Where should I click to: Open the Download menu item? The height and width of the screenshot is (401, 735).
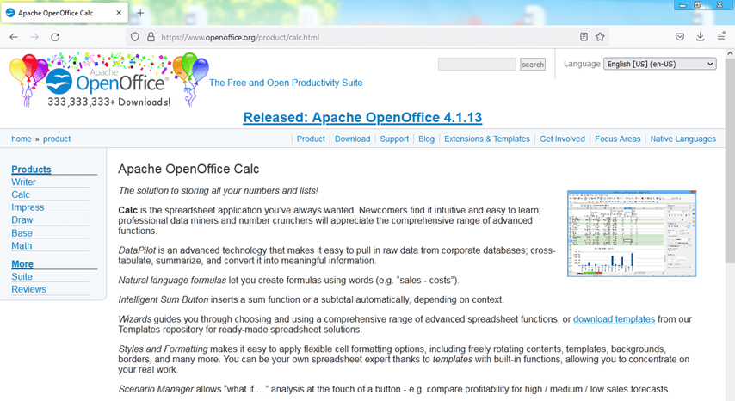tap(352, 139)
